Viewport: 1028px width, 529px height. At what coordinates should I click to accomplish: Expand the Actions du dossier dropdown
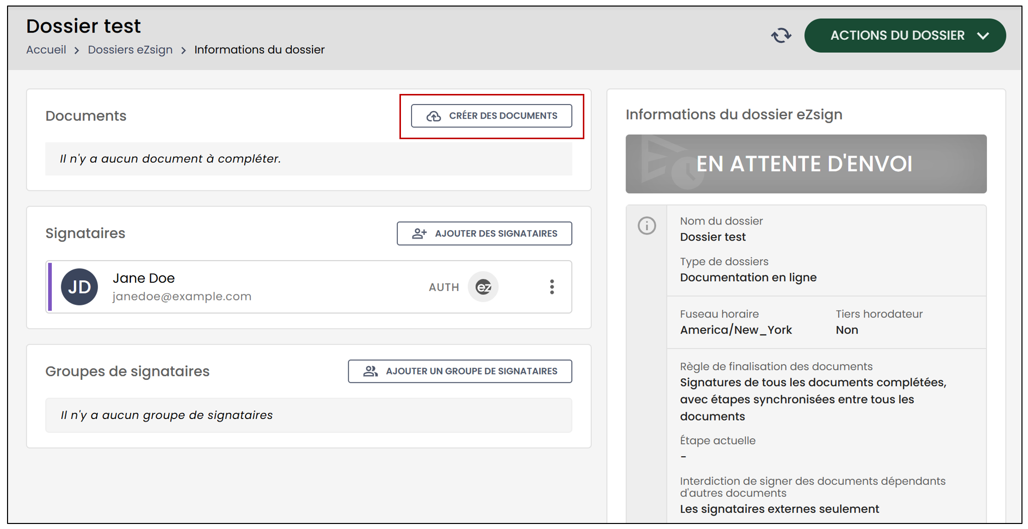pyautogui.click(x=905, y=36)
